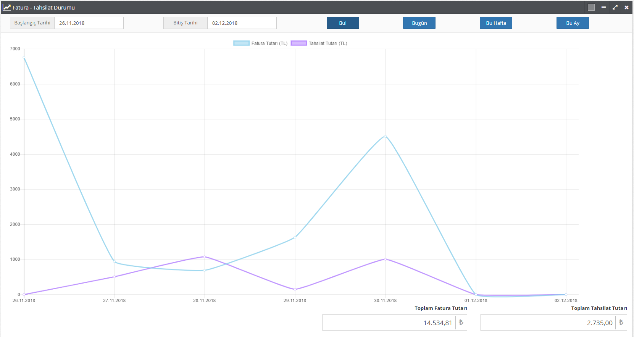Image resolution: width=634 pixels, height=337 pixels.
Task: Click the blue Fatura Tutarı legend swatch
Action: [x=241, y=44]
